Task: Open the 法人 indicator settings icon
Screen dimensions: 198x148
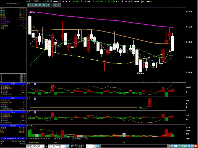Action: pos(35,112)
